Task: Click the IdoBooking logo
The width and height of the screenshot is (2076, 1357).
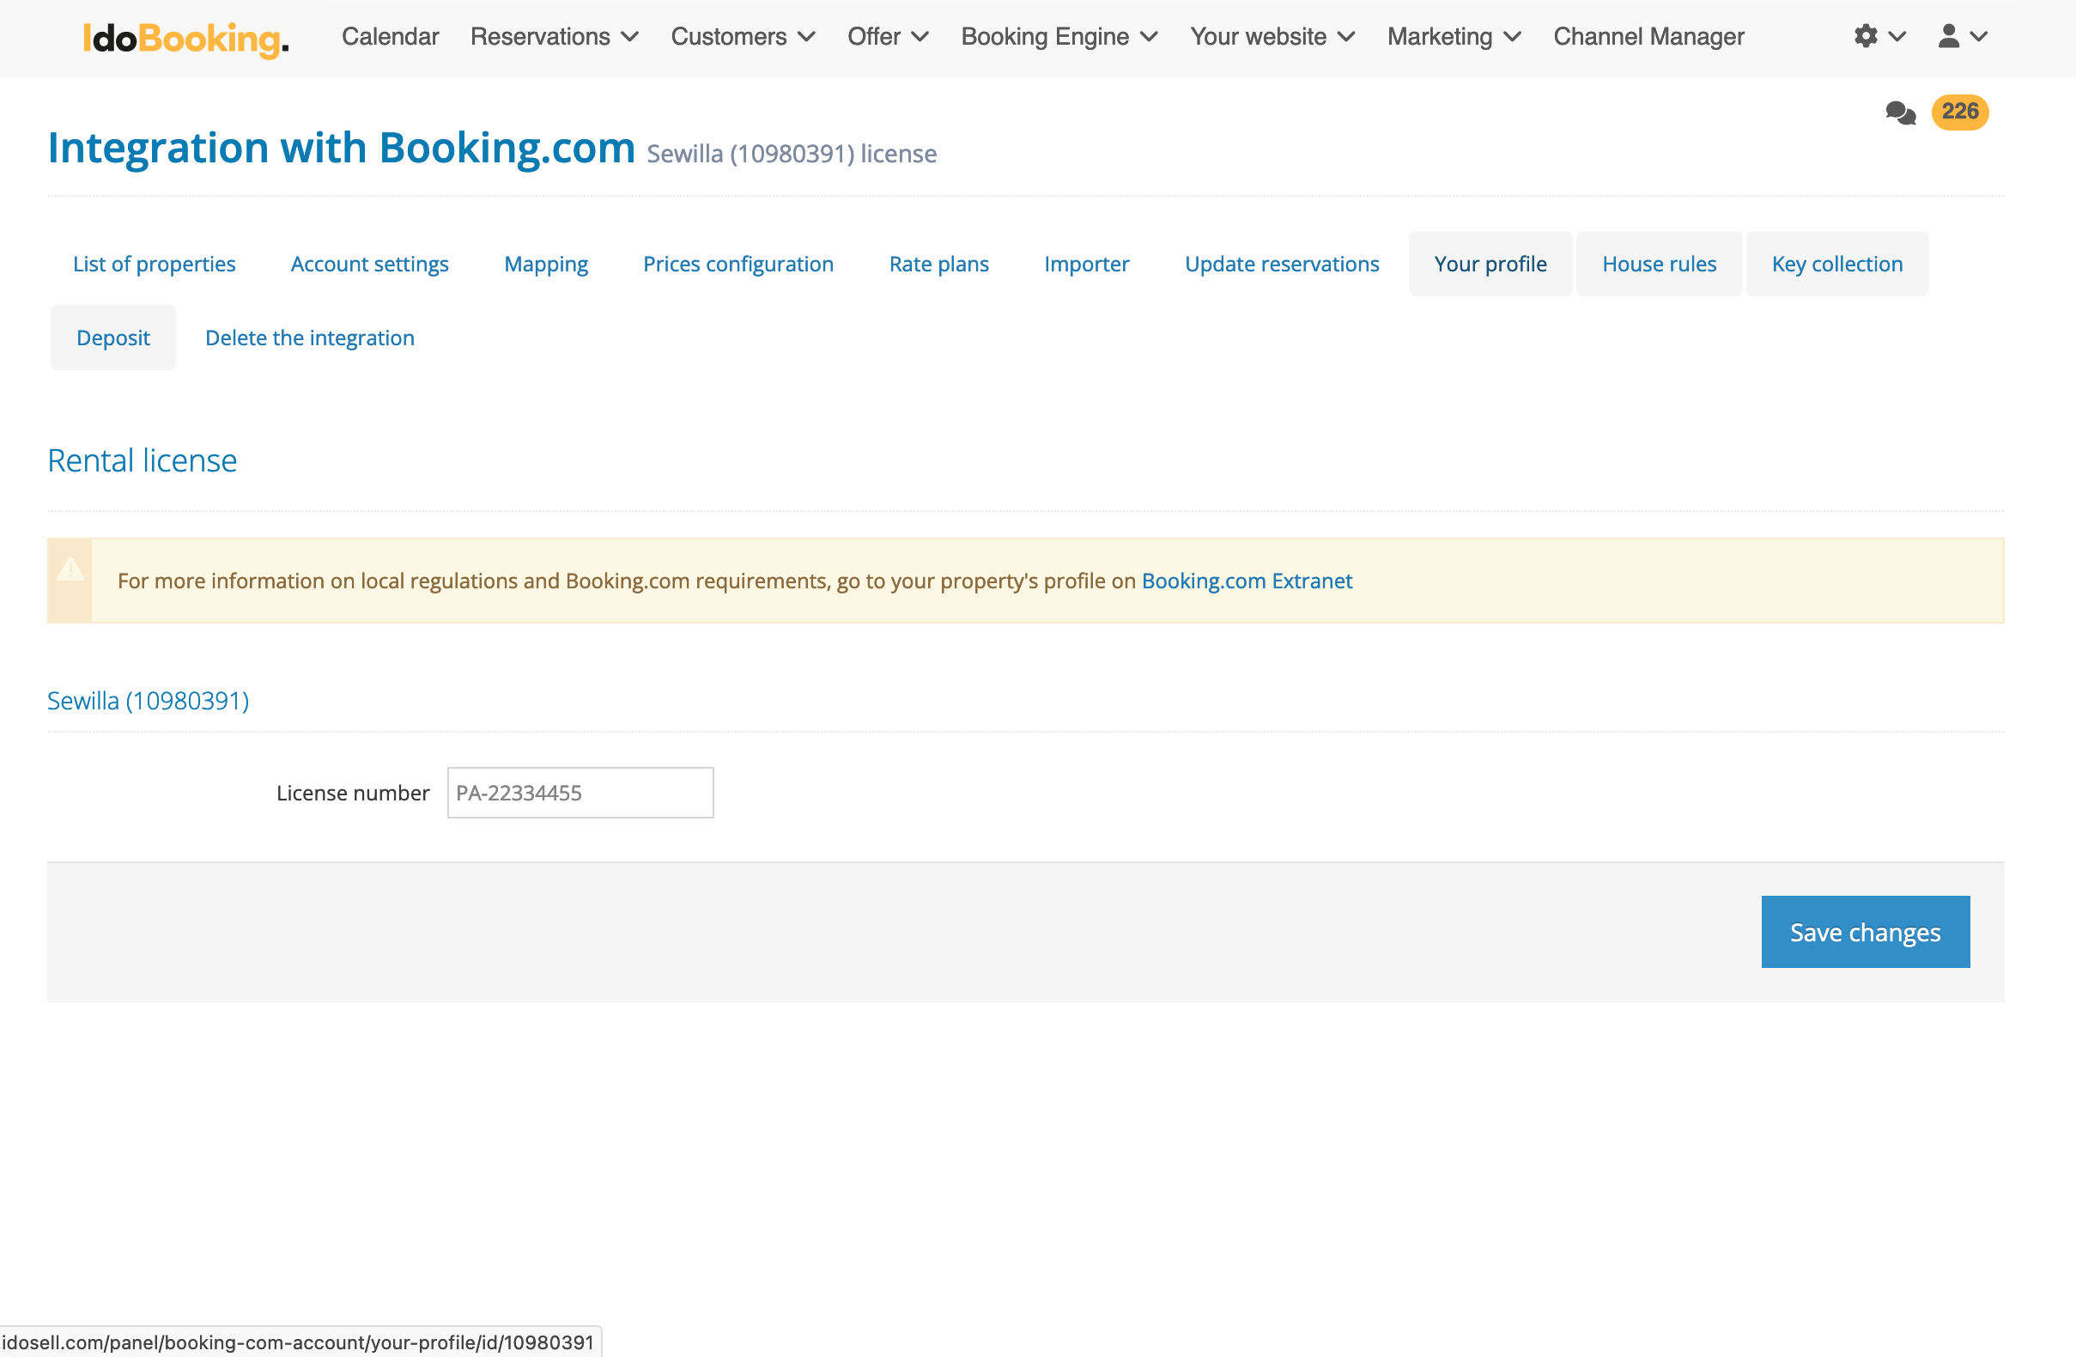Action: click(x=185, y=39)
